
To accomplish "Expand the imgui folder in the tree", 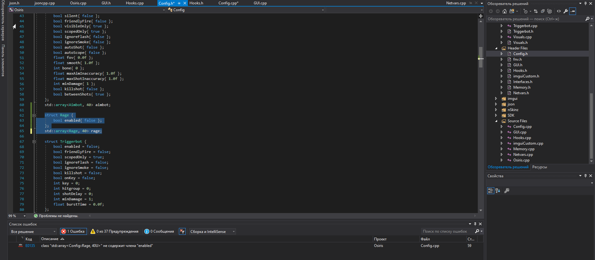I will coord(496,99).
